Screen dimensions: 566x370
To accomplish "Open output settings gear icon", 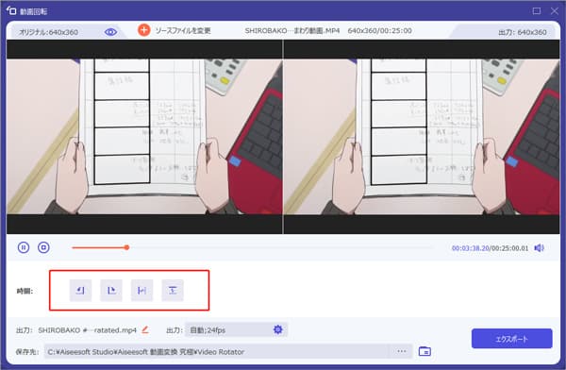I will click(277, 329).
